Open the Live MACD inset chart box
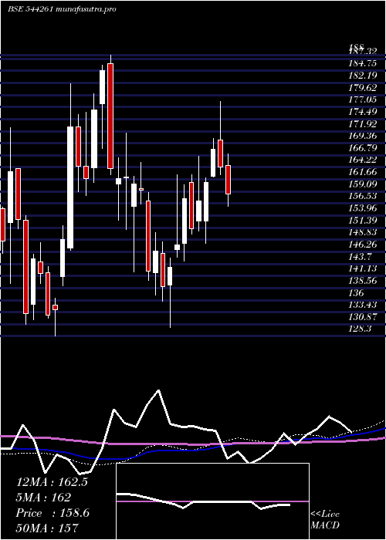Viewport: 386px width, 540px height. [212, 501]
